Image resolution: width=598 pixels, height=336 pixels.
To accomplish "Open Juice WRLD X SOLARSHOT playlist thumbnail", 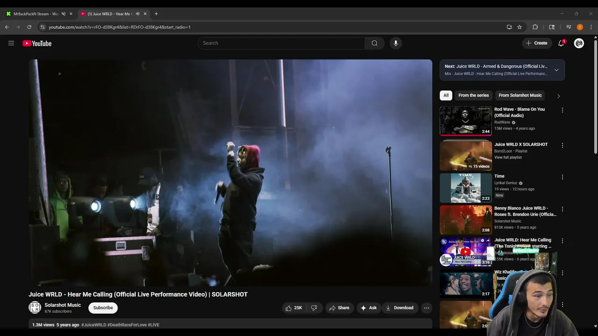I will (x=466, y=156).
